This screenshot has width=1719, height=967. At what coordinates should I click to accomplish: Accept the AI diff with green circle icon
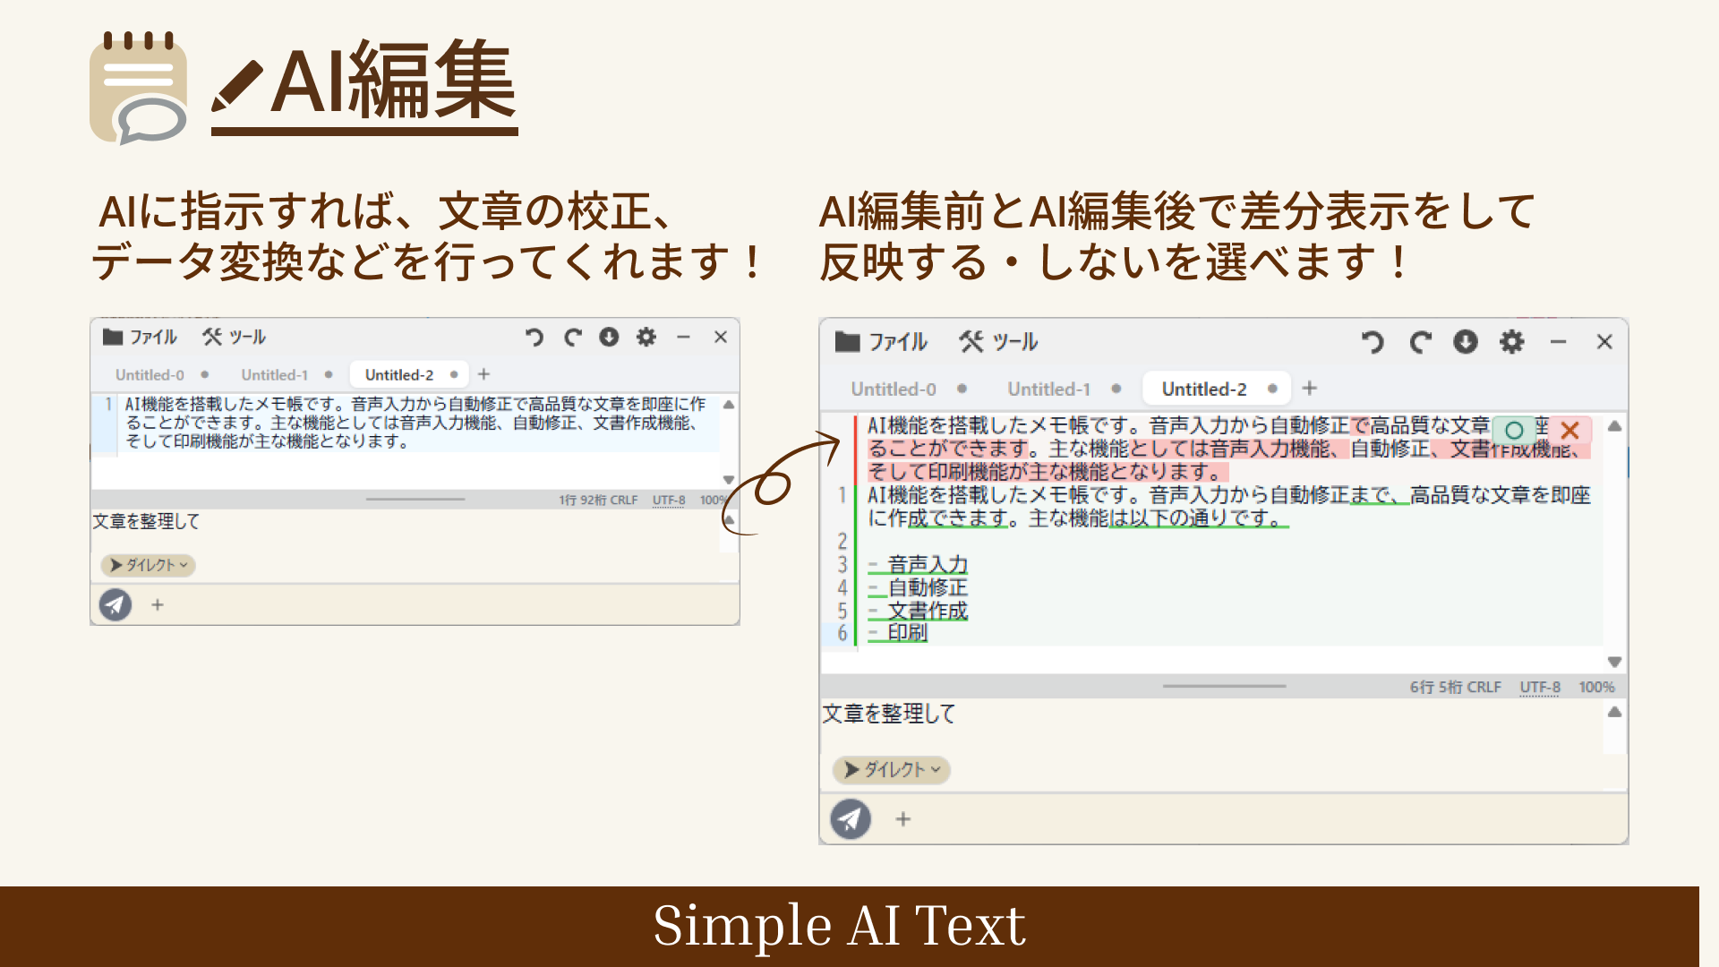coord(1513,431)
